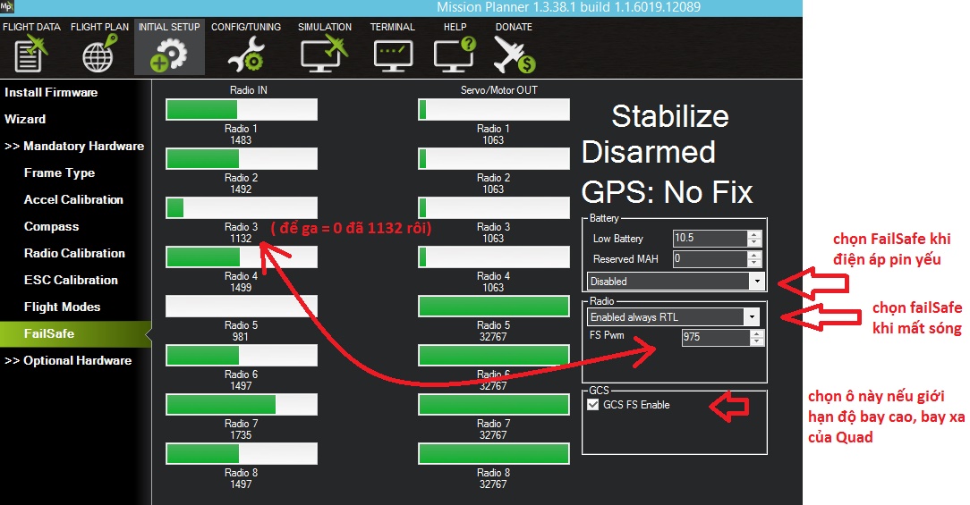Click the Servo/Motor OUT Radio 1 bar
Viewport: 970px width, 505px height.
(494, 109)
